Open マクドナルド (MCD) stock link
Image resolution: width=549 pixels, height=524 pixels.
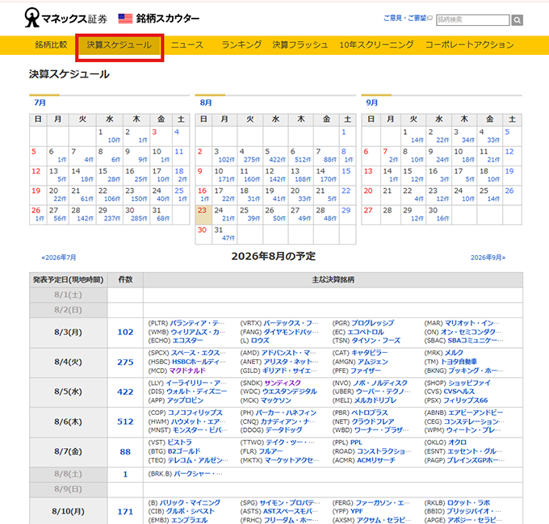pyautogui.click(x=187, y=371)
